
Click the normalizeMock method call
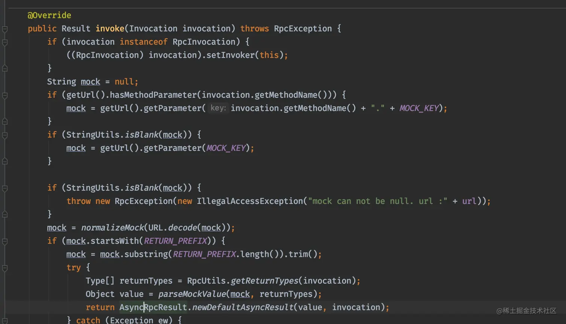pos(112,228)
